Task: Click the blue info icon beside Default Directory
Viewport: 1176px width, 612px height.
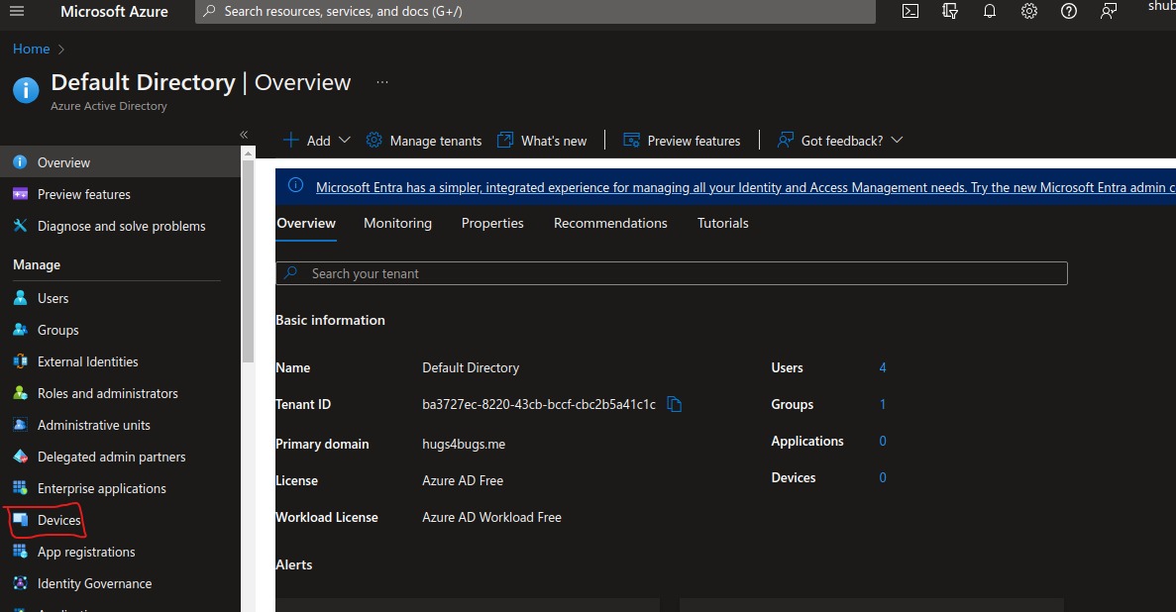Action: click(26, 91)
